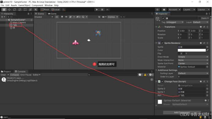The image size is (212, 119).
Task: Lock the Hierarchy panel
Action: (x=28, y=14)
